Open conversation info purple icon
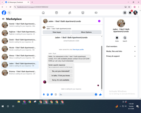 [99, 21]
